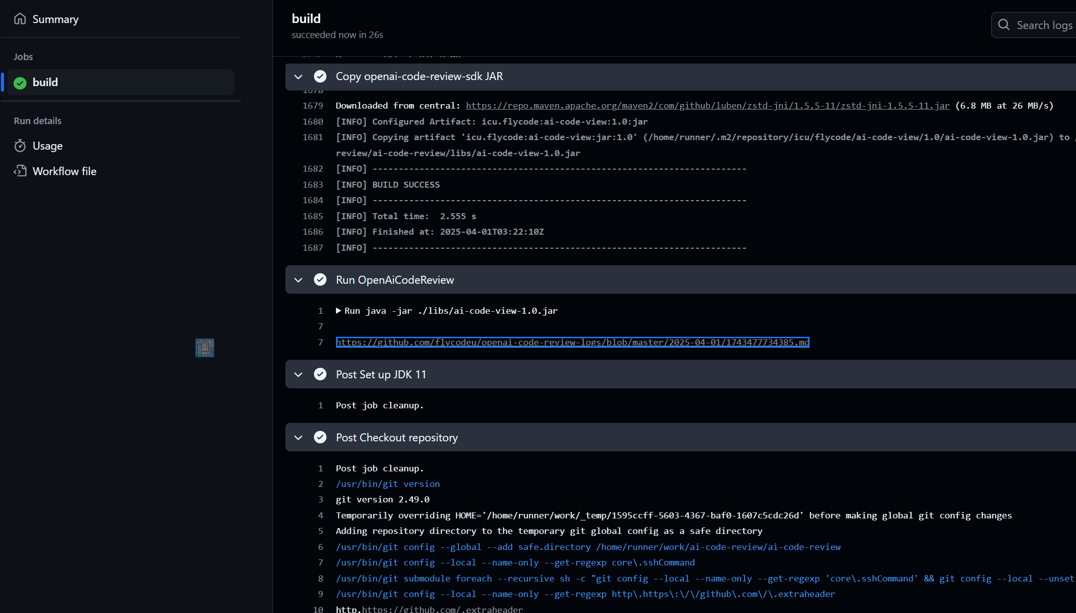Image resolution: width=1076 pixels, height=613 pixels.
Task: Click the 'Total time: 2.555 s' log line
Action: tap(406, 216)
